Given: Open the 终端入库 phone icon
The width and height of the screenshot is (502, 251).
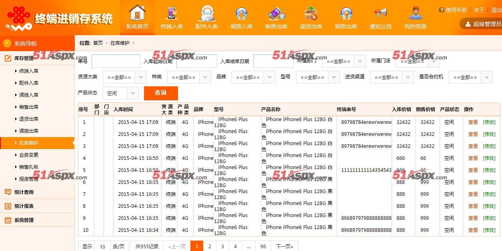Looking at the screenshot, I should tap(172, 13).
